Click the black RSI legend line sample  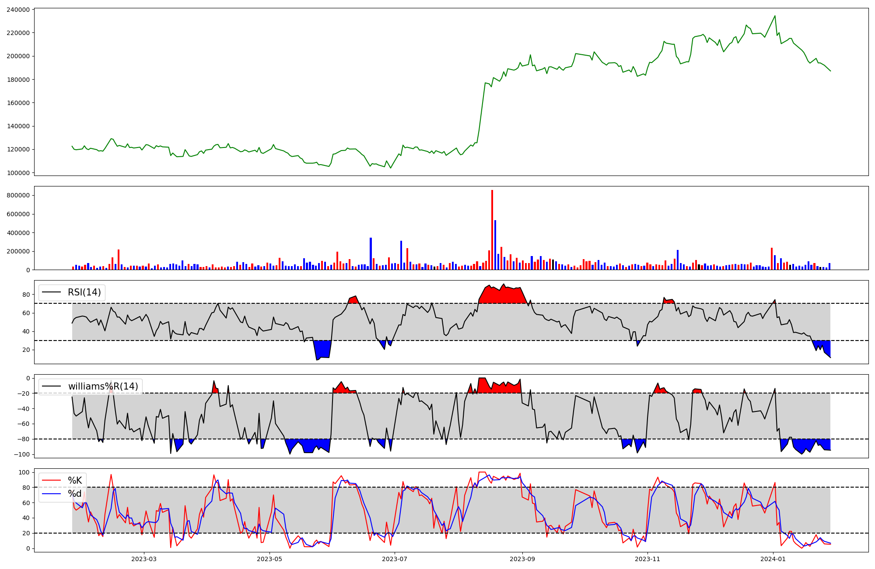51,292
